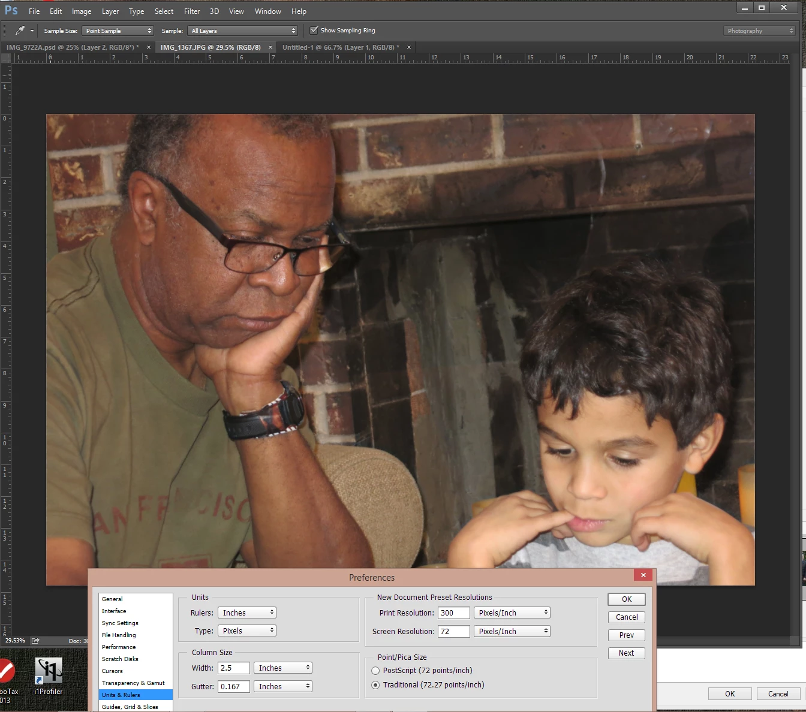Click the share/export icon in status bar

[x=35, y=641]
